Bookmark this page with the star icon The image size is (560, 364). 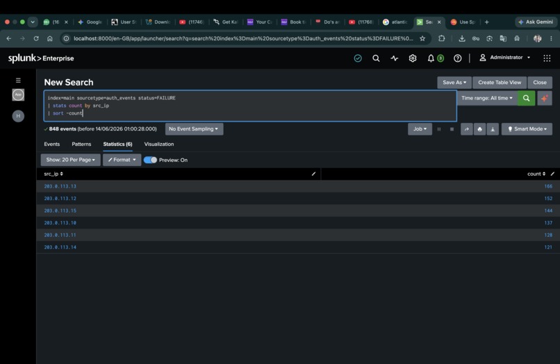click(422, 39)
